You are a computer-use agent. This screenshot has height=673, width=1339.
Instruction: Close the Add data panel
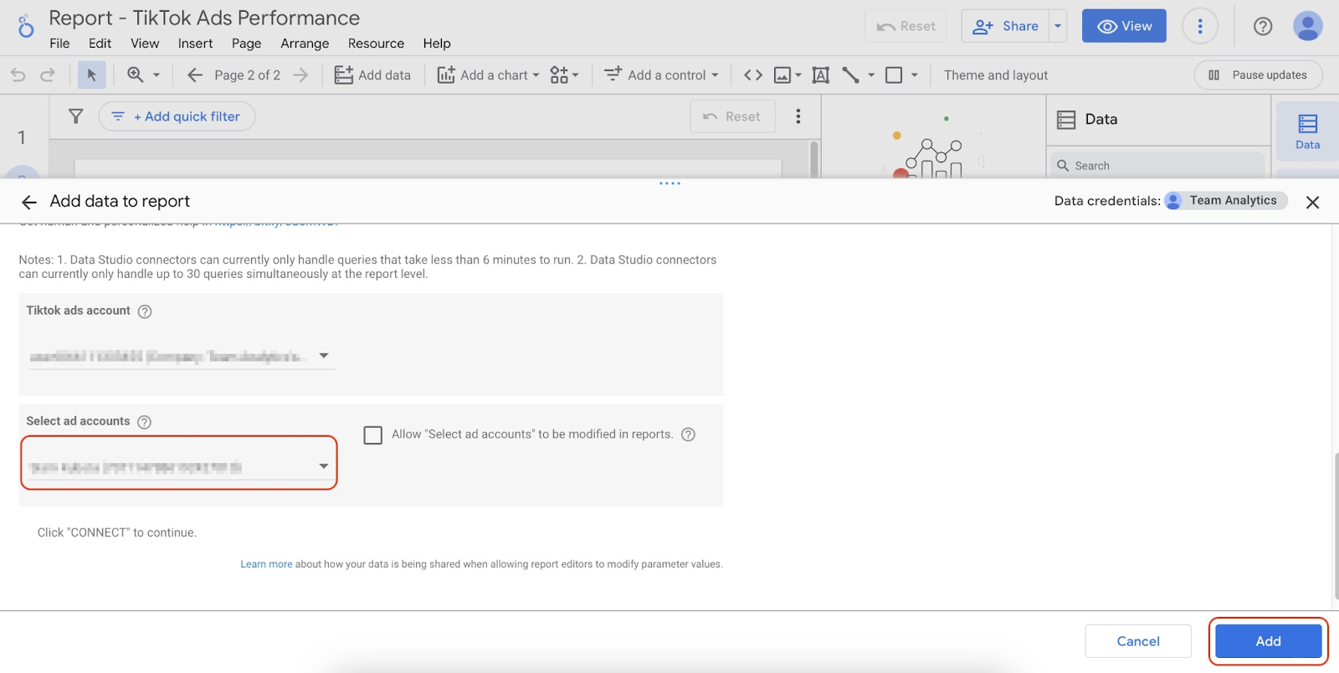1312,202
